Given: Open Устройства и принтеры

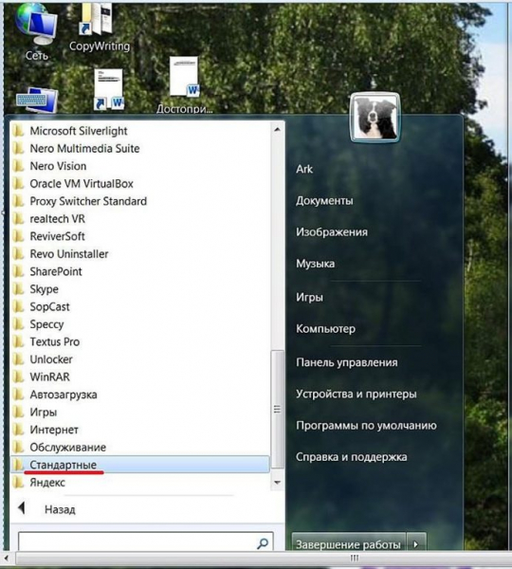Looking at the screenshot, I should (x=356, y=394).
